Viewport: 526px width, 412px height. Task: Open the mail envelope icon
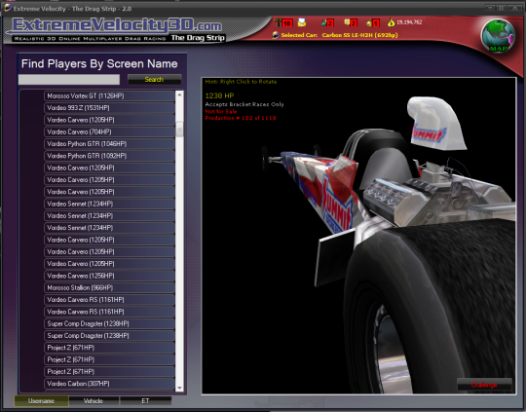click(x=302, y=22)
